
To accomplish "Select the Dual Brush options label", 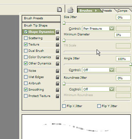I will click(36, 51).
